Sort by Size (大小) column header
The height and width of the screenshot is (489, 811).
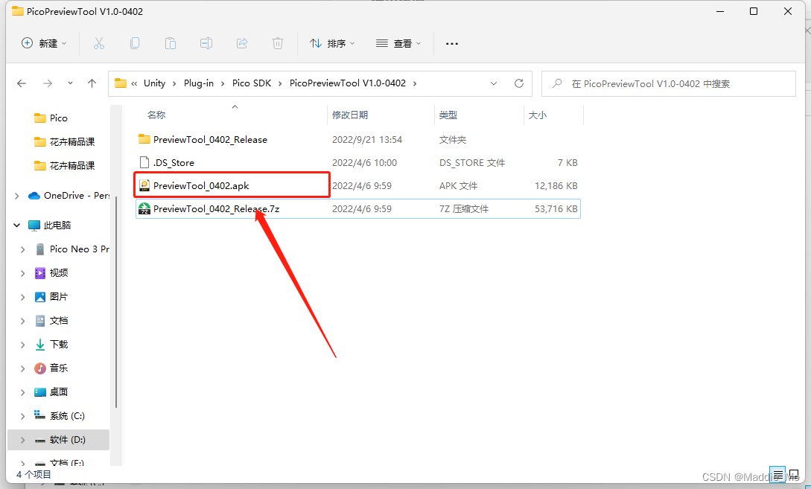point(538,115)
